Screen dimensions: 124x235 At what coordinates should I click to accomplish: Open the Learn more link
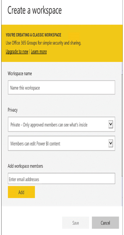coord(39,51)
